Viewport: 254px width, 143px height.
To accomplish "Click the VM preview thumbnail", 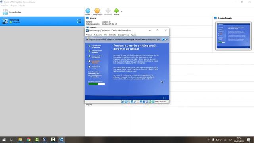I will [233, 36].
